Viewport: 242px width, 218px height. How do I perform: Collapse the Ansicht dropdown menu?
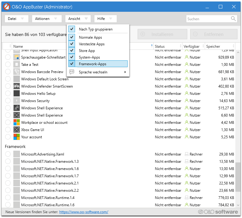tap(78, 19)
